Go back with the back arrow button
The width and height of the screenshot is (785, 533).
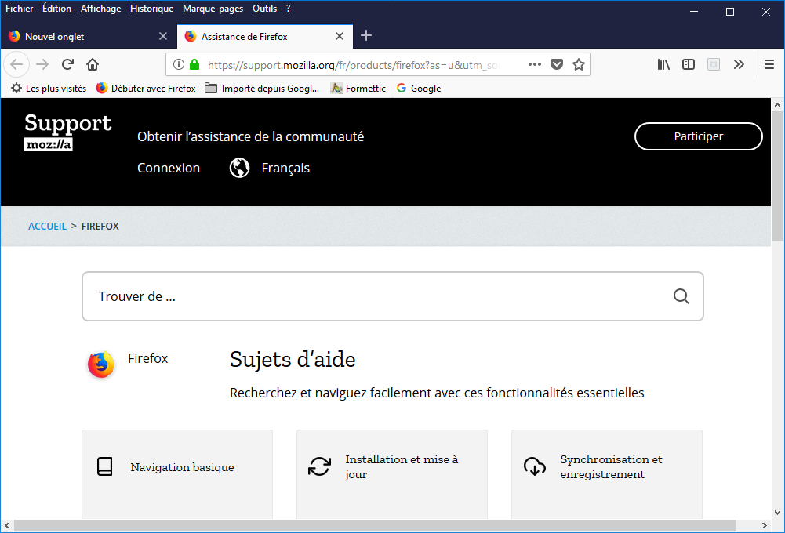click(x=16, y=64)
